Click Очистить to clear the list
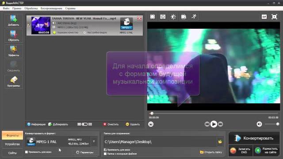 pyautogui.click(x=111, y=125)
